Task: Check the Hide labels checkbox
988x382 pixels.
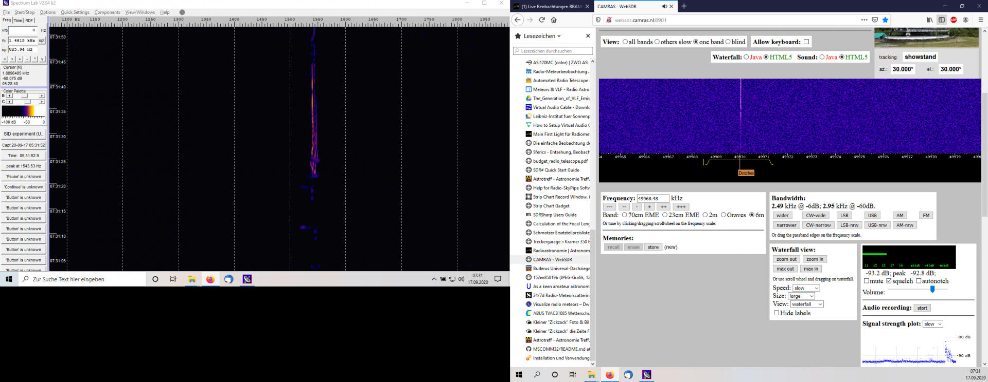Action: [x=777, y=313]
